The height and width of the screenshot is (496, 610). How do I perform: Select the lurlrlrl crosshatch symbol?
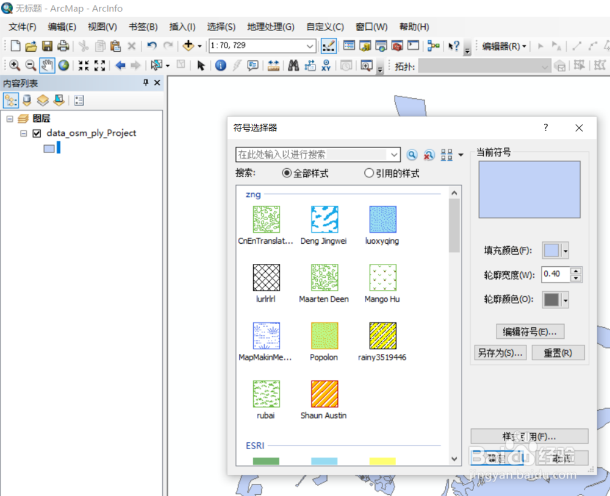pos(266,277)
